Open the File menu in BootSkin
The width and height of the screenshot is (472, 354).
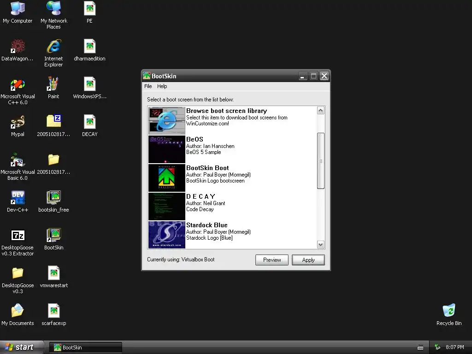pos(148,86)
